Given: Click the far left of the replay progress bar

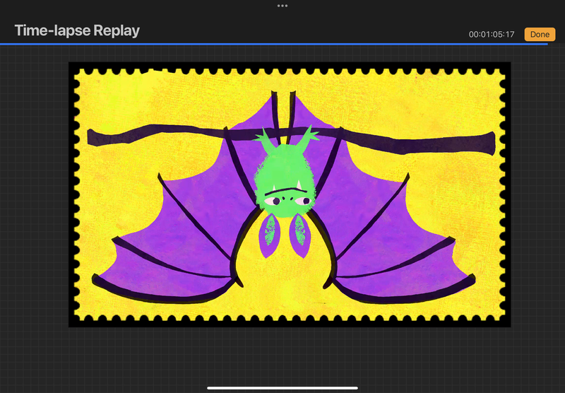Looking at the screenshot, I should (x=3, y=44).
